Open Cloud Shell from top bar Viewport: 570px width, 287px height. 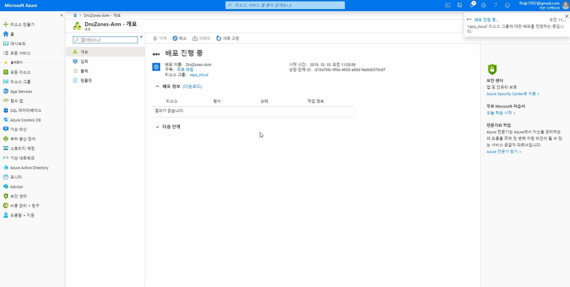(x=448, y=5)
